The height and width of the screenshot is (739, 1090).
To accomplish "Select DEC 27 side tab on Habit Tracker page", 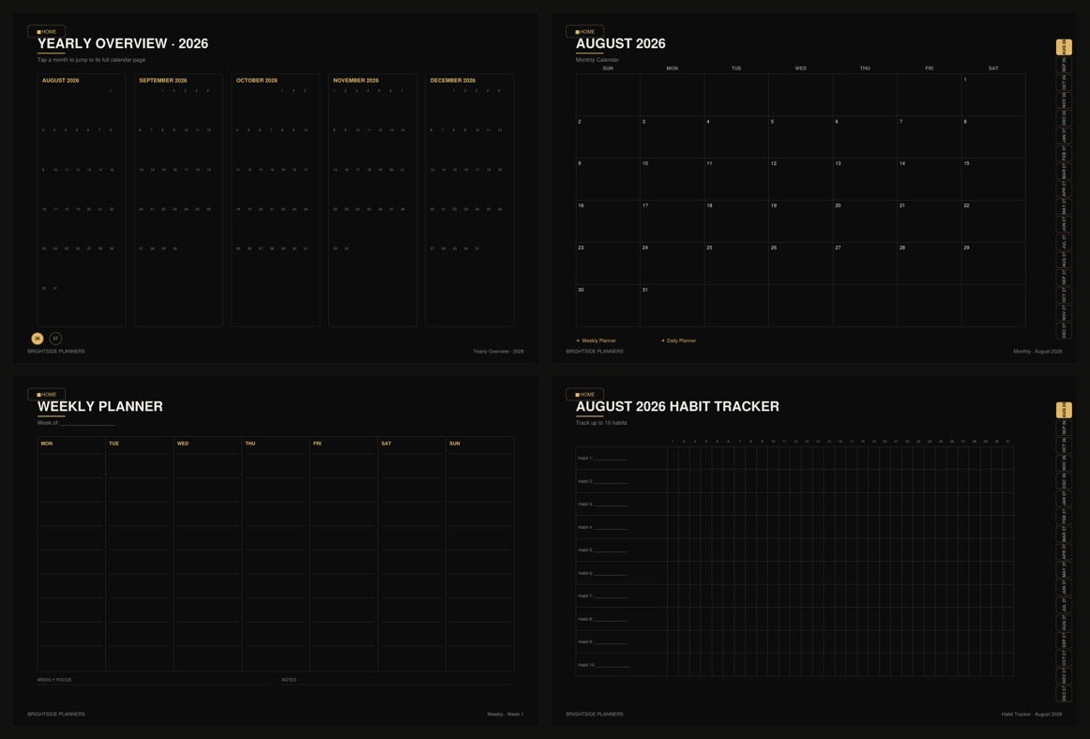I will click(x=1064, y=694).
